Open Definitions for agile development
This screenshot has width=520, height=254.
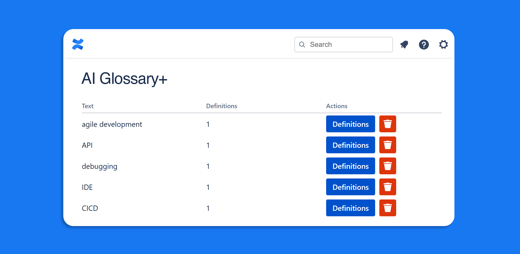tap(350, 124)
